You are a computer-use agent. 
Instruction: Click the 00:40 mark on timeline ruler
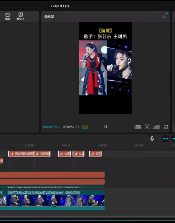click(67, 145)
